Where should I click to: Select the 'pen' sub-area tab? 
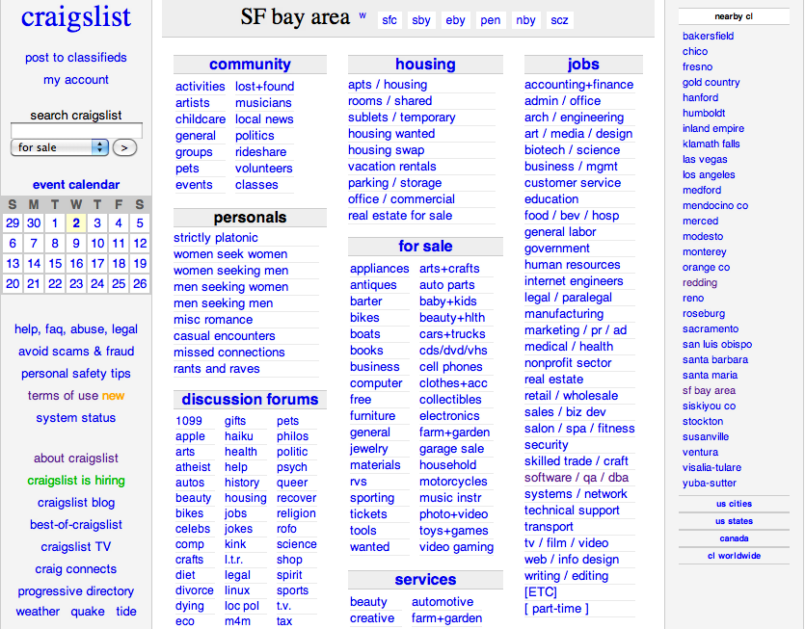click(491, 20)
